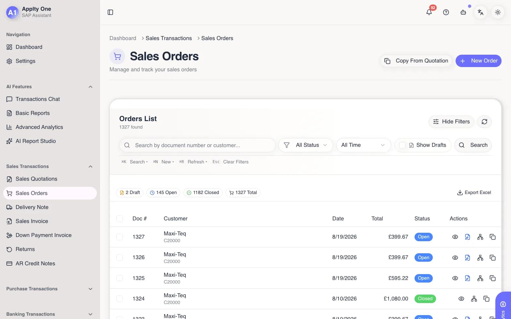Open the All Time dropdown

363,145
